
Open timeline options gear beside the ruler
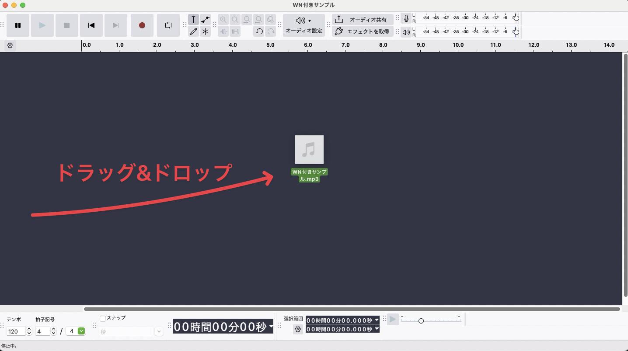[x=10, y=45]
